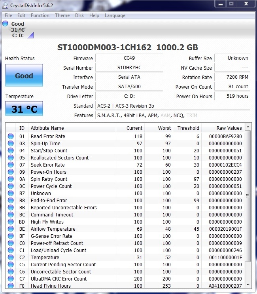Image resolution: width=257 pixels, height=294 pixels.
Task: Click status orb for Read Error Rate
Action: click(11, 136)
